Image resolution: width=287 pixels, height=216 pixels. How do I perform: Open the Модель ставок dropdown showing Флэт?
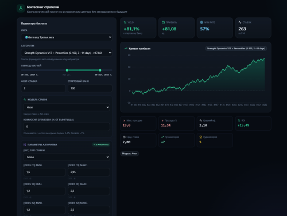click(x=67, y=107)
